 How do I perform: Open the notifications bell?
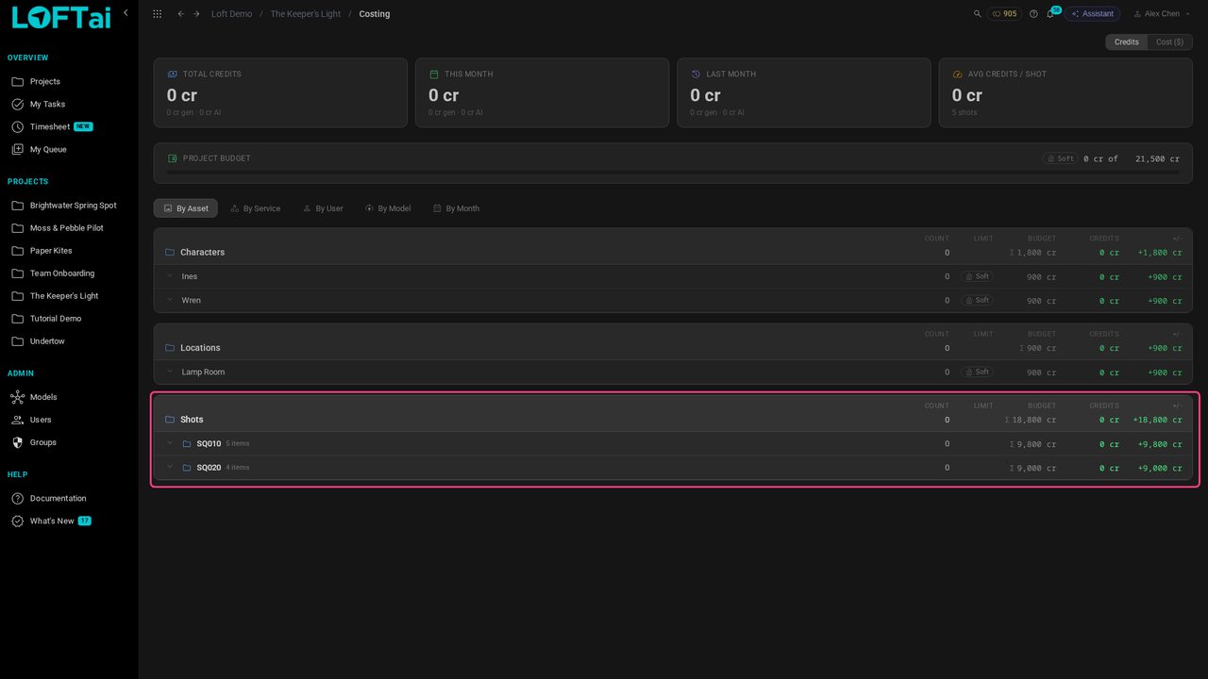coord(1050,14)
